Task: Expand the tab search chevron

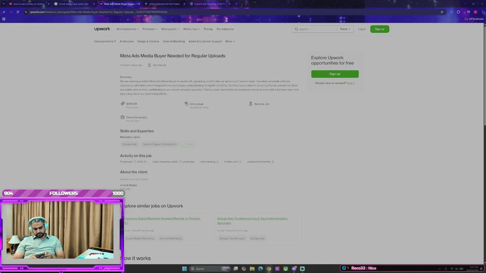Action: point(4,4)
